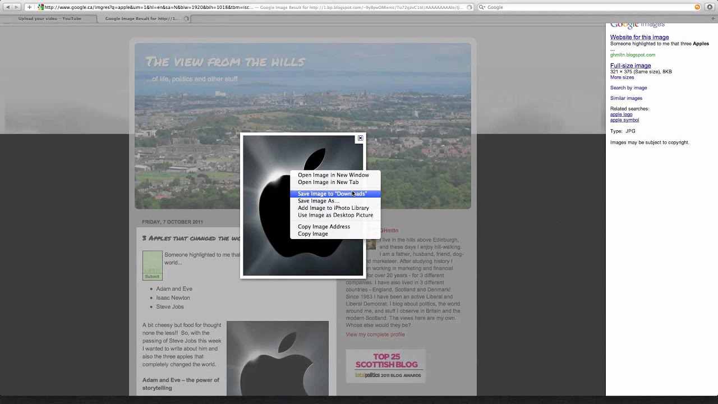Click the 'Steve Jobs' bullet item
The height and width of the screenshot is (404, 718).
point(170,307)
